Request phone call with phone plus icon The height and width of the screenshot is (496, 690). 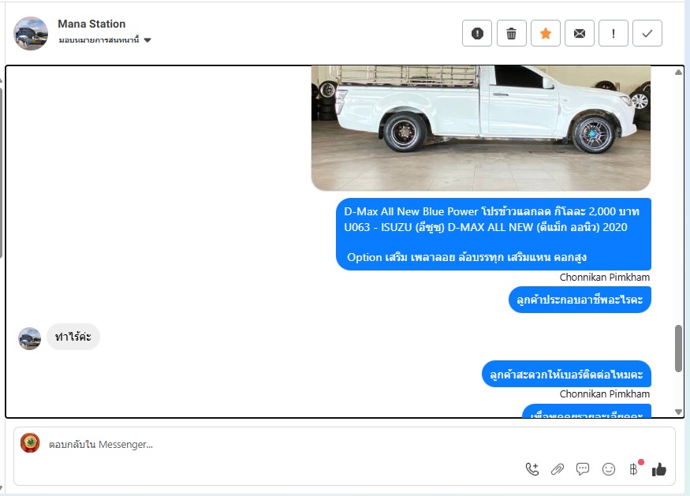(532, 469)
